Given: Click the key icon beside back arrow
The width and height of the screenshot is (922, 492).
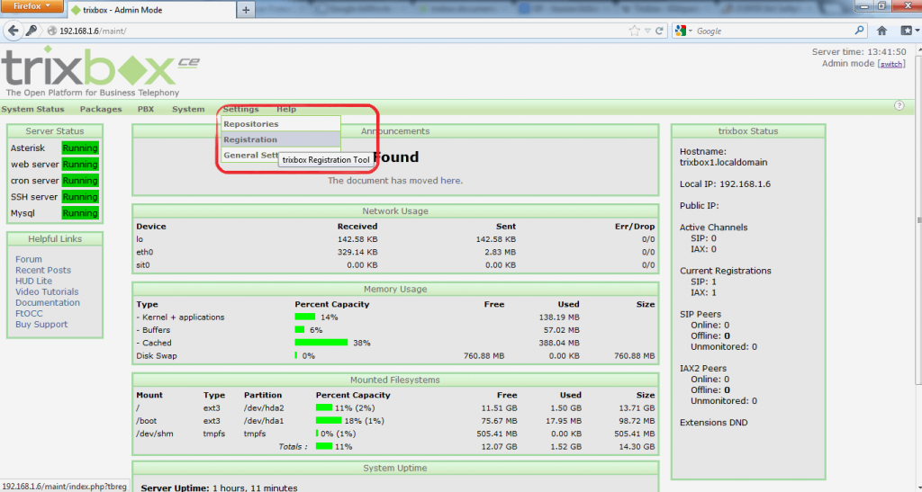Looking at the screenshot, I should point(32,31).
